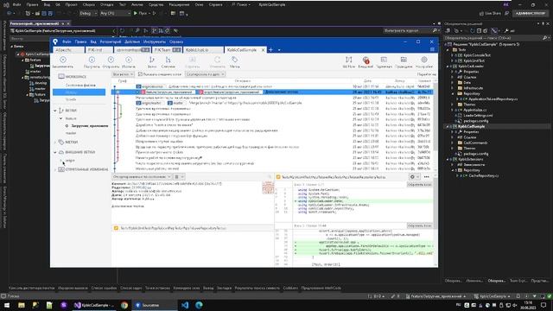Open the Help menu in Sourcetree

click(x=176, y=41)
